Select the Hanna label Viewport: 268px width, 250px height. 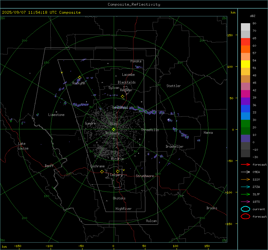208,133
